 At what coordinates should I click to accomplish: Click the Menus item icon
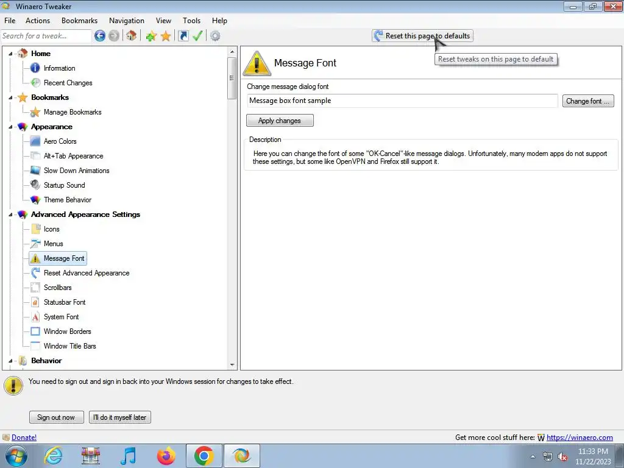click(35, 244)
